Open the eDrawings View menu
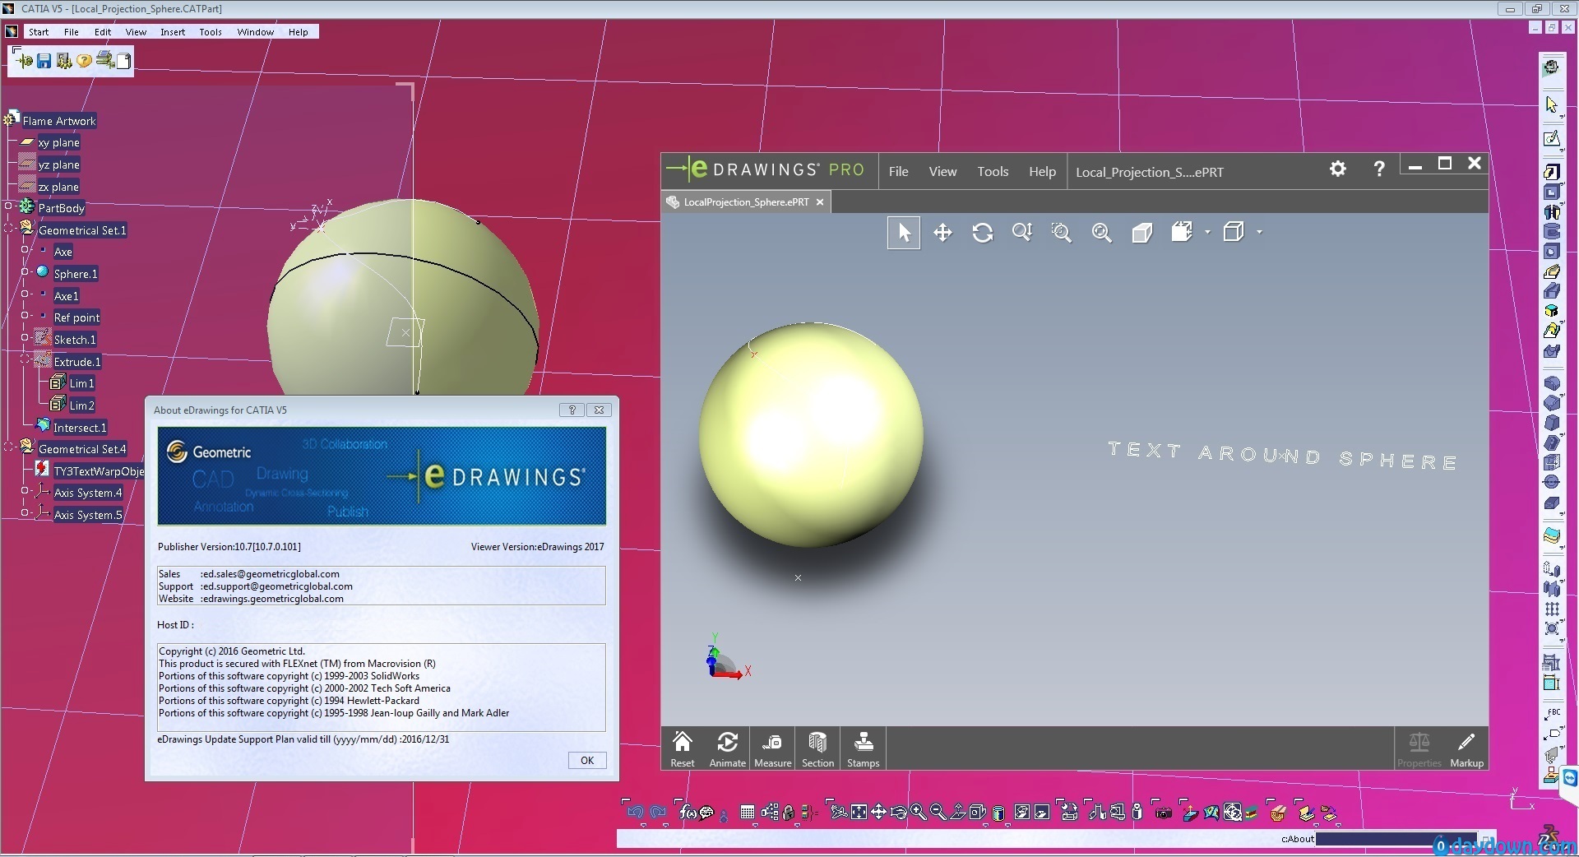 [x=942, y=172]
